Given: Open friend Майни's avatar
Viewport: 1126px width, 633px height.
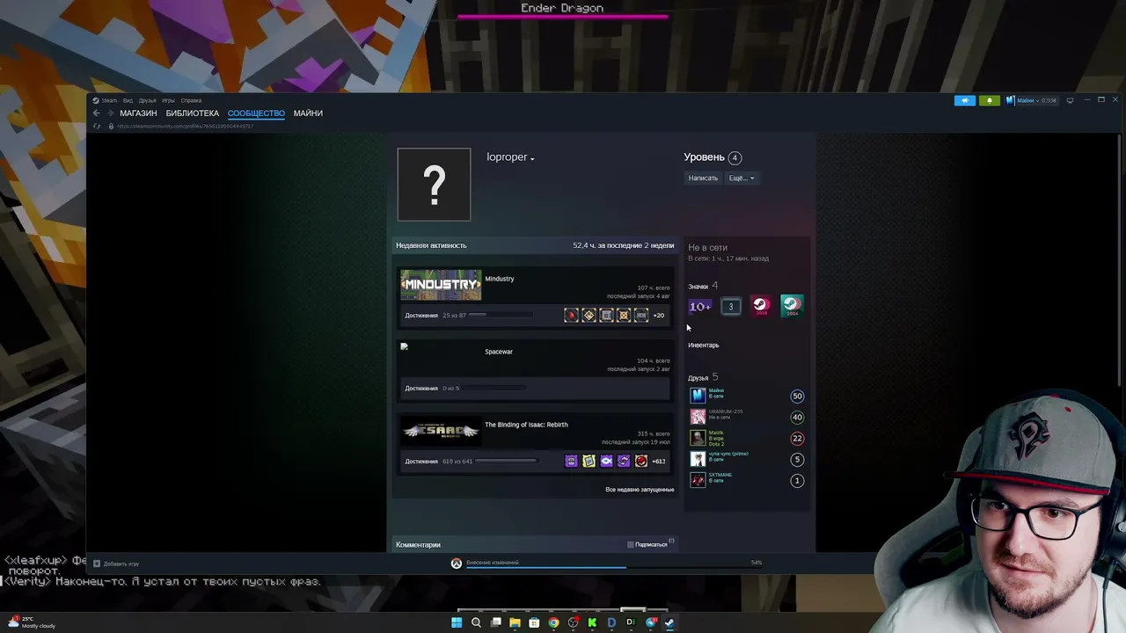Looking at the screenshot, I should point(698,396).
